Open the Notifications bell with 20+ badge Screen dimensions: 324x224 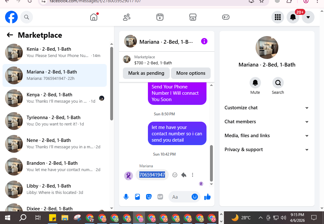click(x=293, y=17)
